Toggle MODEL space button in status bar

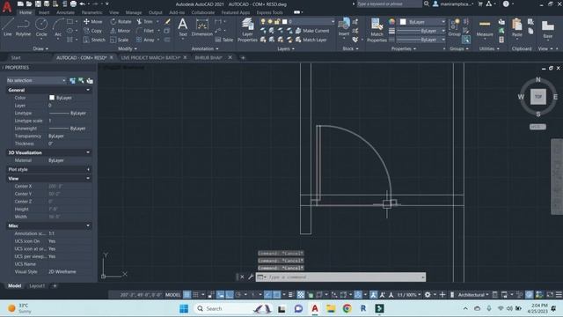tap(172, 295)
